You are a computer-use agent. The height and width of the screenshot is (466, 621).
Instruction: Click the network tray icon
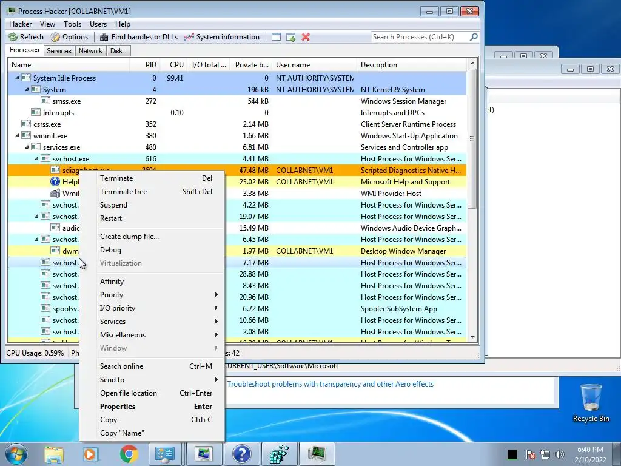545,454
